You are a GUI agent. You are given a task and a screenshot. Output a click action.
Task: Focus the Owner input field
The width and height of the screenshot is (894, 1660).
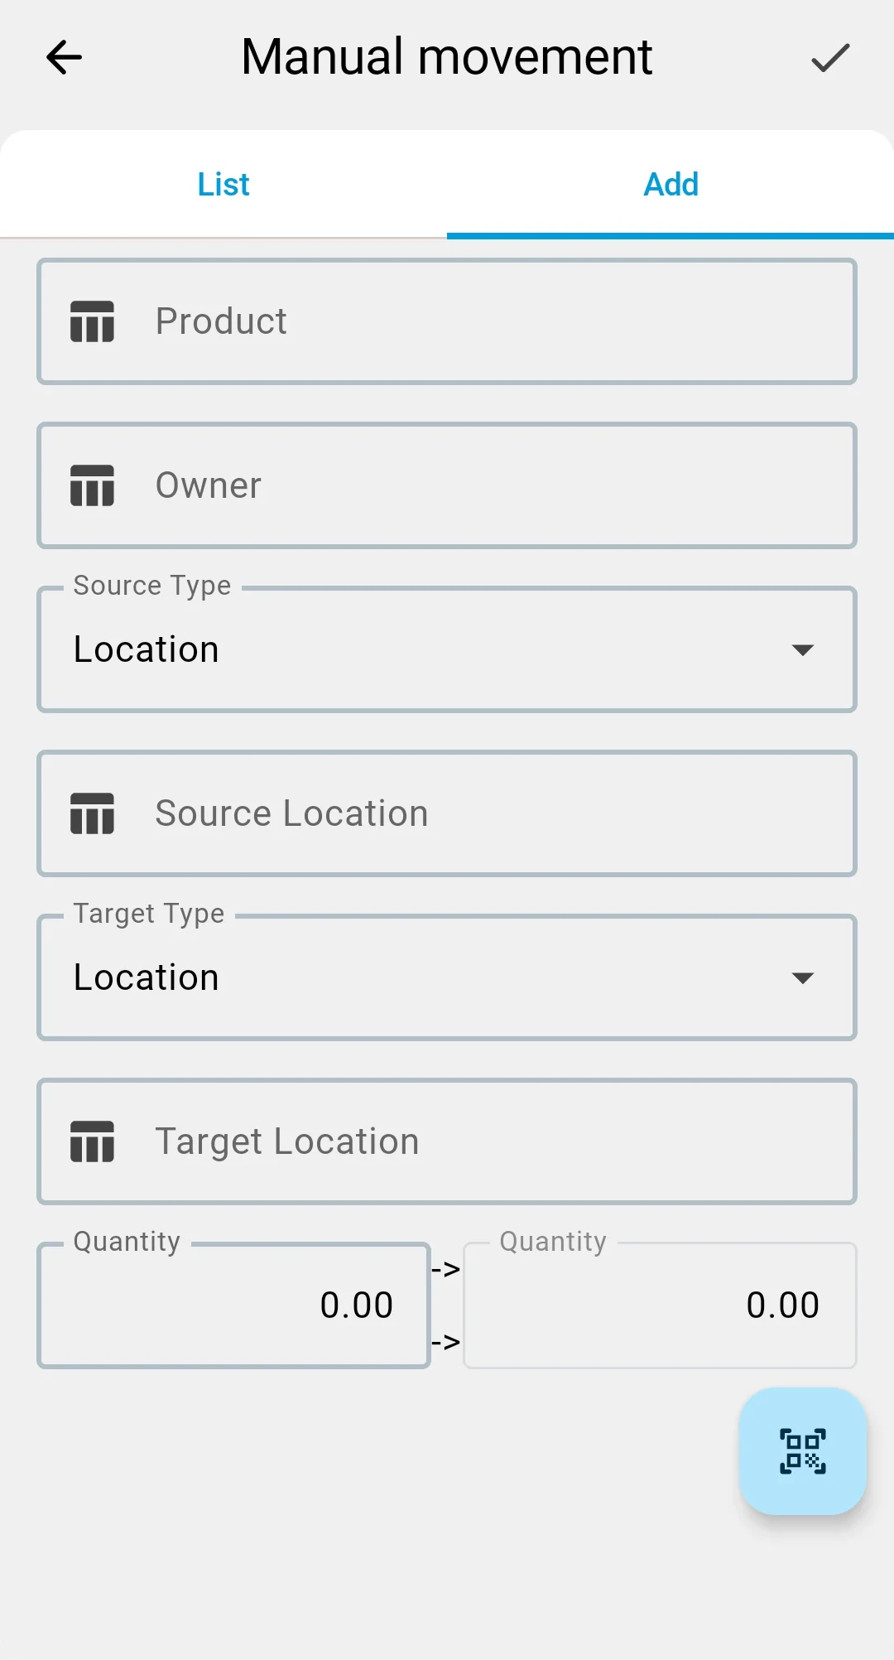pos(447,485)
